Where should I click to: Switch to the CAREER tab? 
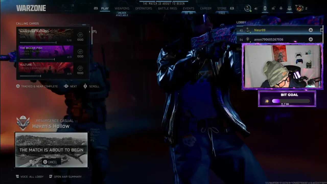coord(206,8)
